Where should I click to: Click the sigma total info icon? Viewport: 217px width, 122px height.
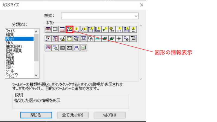click(133, 29)
